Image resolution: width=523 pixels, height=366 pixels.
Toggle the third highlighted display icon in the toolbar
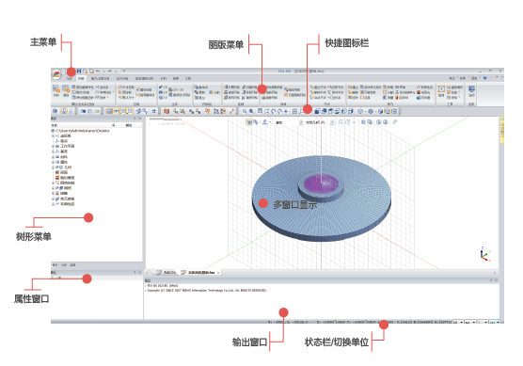(122, 111)
